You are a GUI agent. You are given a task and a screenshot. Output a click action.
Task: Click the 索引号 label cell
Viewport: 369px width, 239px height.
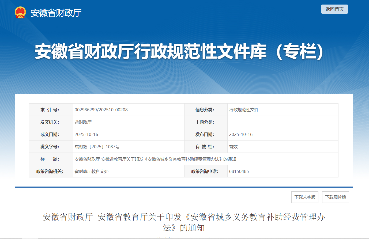tap(51, 110)
